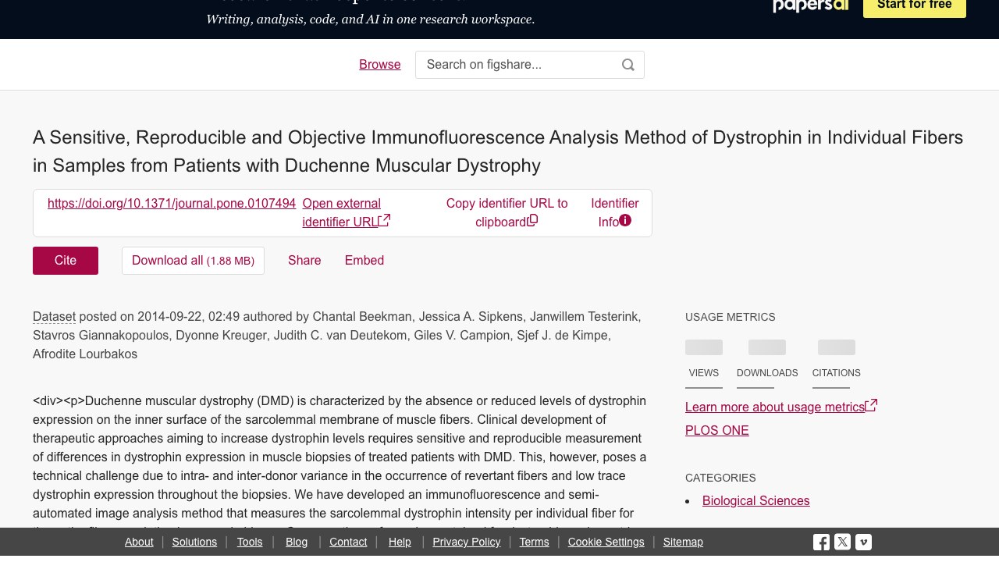This screenshot has height=562, width=999.
Task: Open About in the footer
Action: pos(139,542)
